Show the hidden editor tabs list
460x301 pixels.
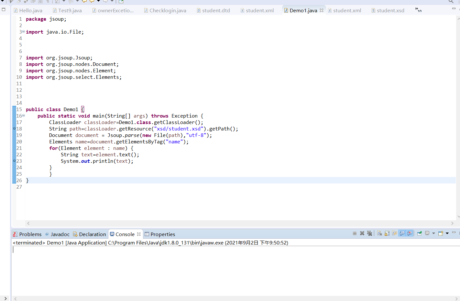pyautogui.click(x=418, y=10)
